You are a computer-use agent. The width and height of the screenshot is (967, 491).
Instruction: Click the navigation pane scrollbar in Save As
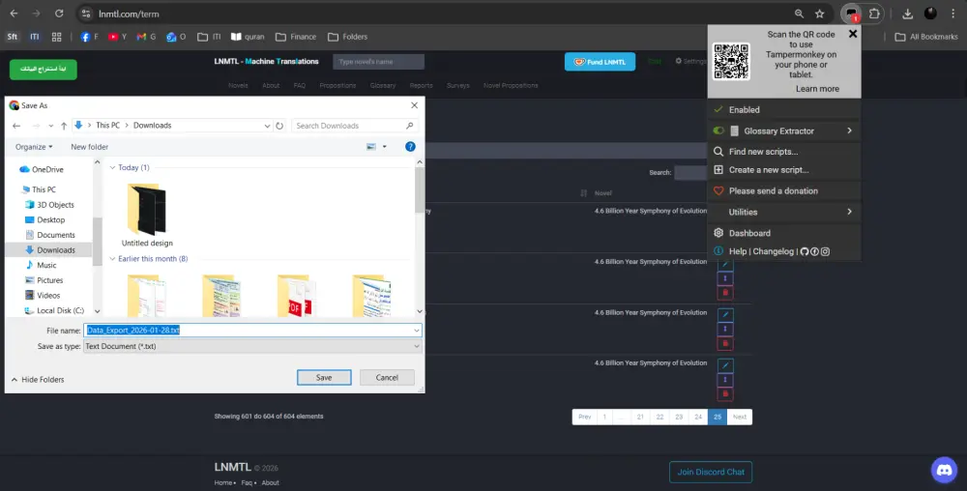[x=97, y=242]
